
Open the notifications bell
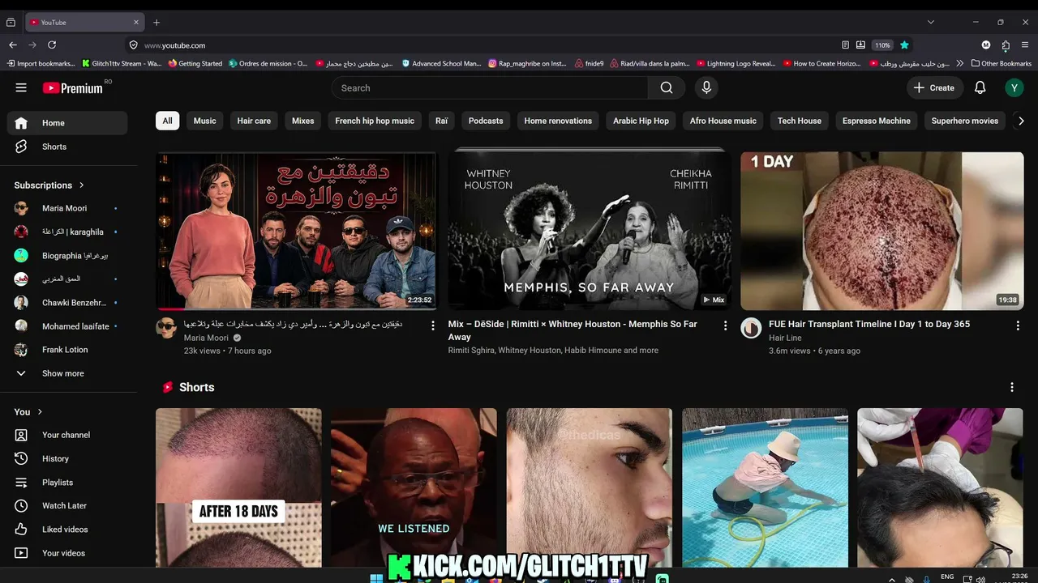coord(980,87)
